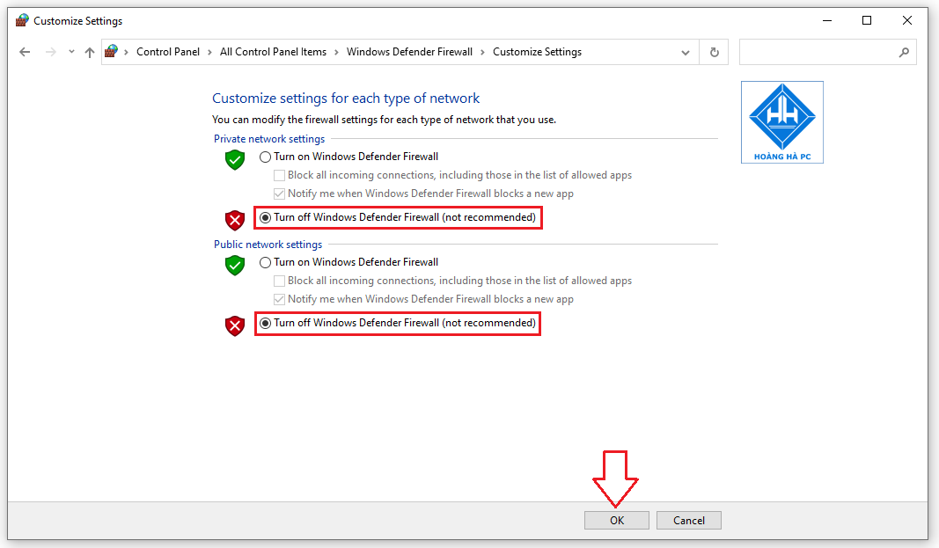
Task: Click the back arrow navigation icon
Action: coord(25,52)
